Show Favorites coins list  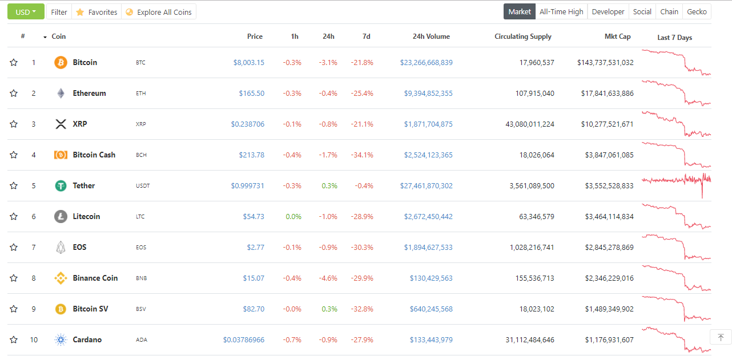click(96, 12)
